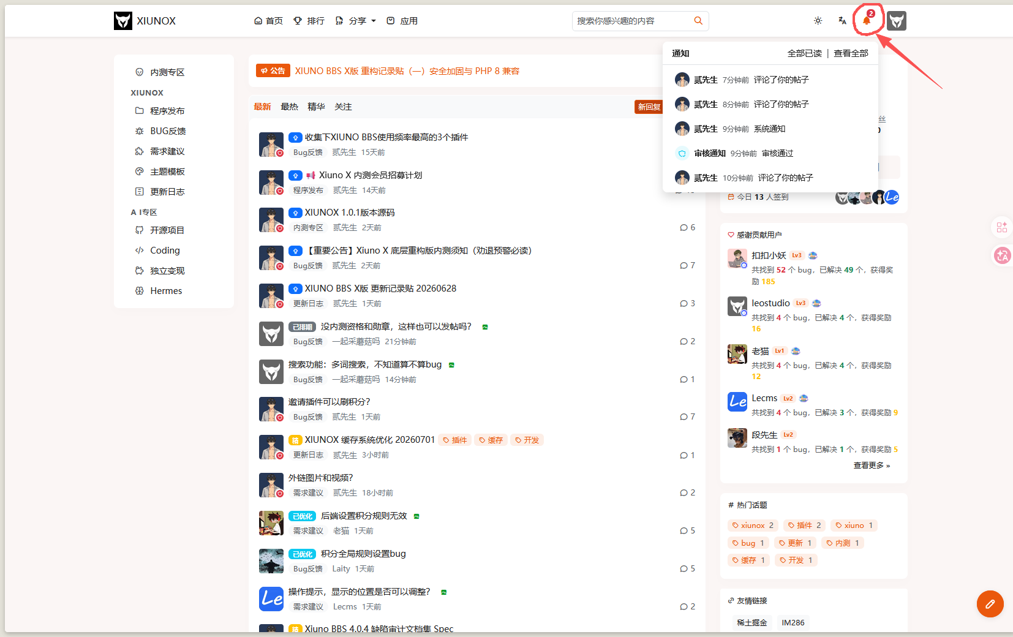Open contributor leostudio profile name
The width and height of the screenshot is (1013, 637).
coord(770,303)
